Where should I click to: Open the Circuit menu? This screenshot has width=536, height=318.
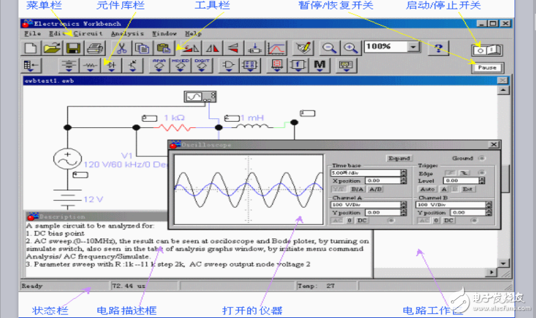tap(88, 33)
